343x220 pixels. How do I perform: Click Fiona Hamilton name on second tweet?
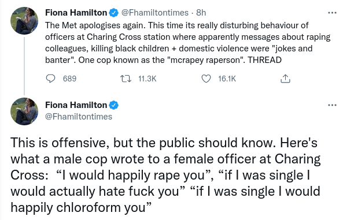pyautogui.click(x=76, y=105)
